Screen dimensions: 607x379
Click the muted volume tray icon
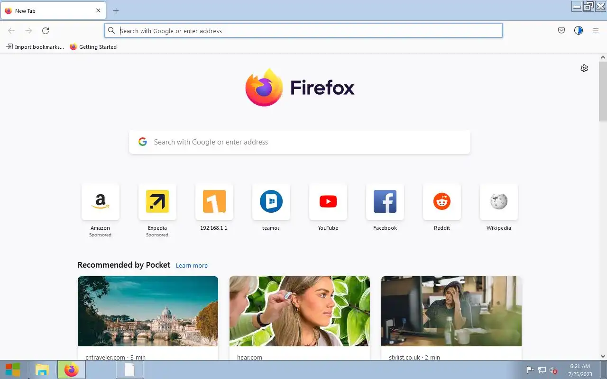click(x=553, y=370)
